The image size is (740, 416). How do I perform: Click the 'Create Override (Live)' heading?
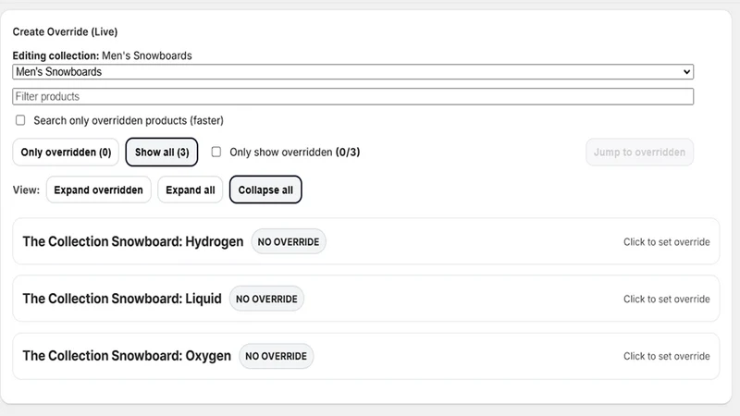[65, 31]
